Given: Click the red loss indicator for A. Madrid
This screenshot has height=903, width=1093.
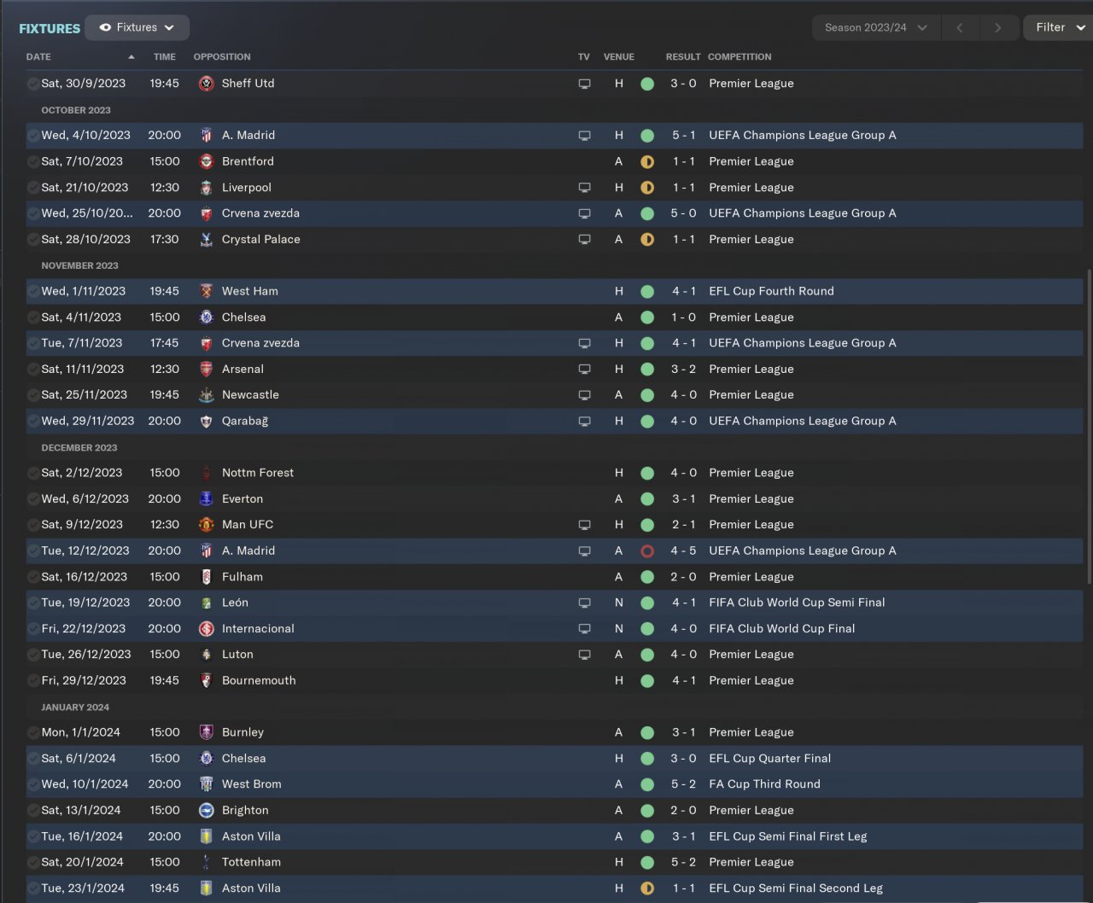Looking at the screenshot, I should coord(647,551).
